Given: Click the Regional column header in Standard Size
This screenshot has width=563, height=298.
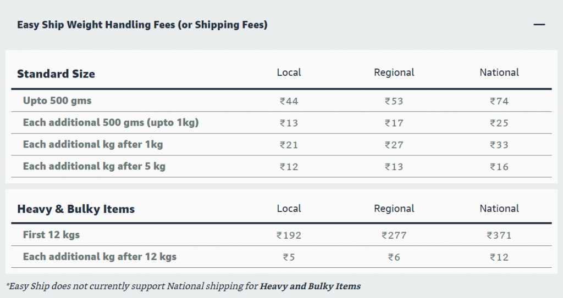Looking at the screenshot, I should click(394, 72).
